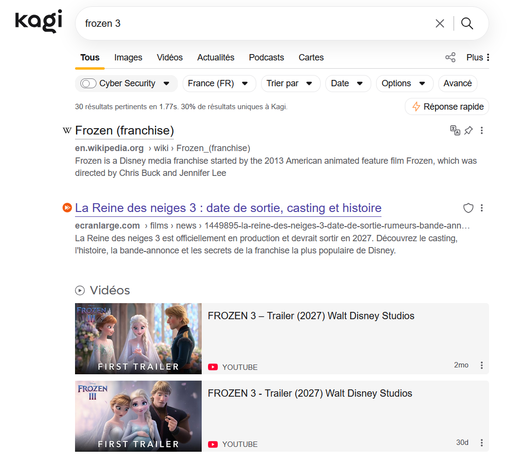Expand the Cyber Security lens dropdown arrow
The height and width of the screenshot is (461, 513).
[166, 83]
